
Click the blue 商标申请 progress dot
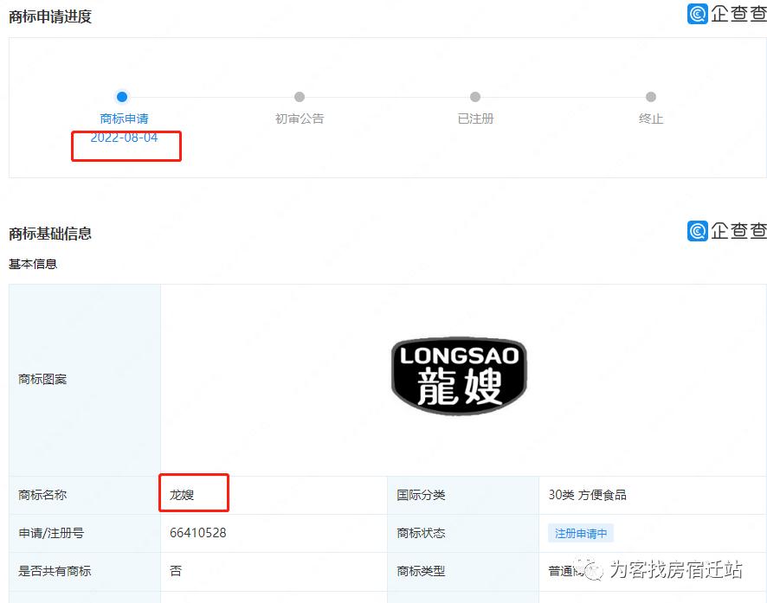tap(122, 97)
